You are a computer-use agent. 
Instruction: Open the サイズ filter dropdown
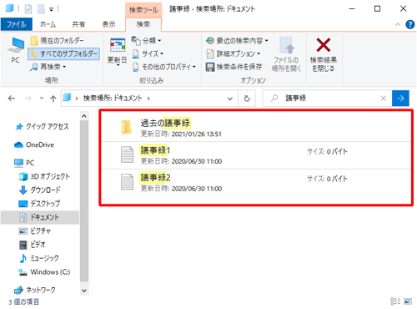[148, 53]
